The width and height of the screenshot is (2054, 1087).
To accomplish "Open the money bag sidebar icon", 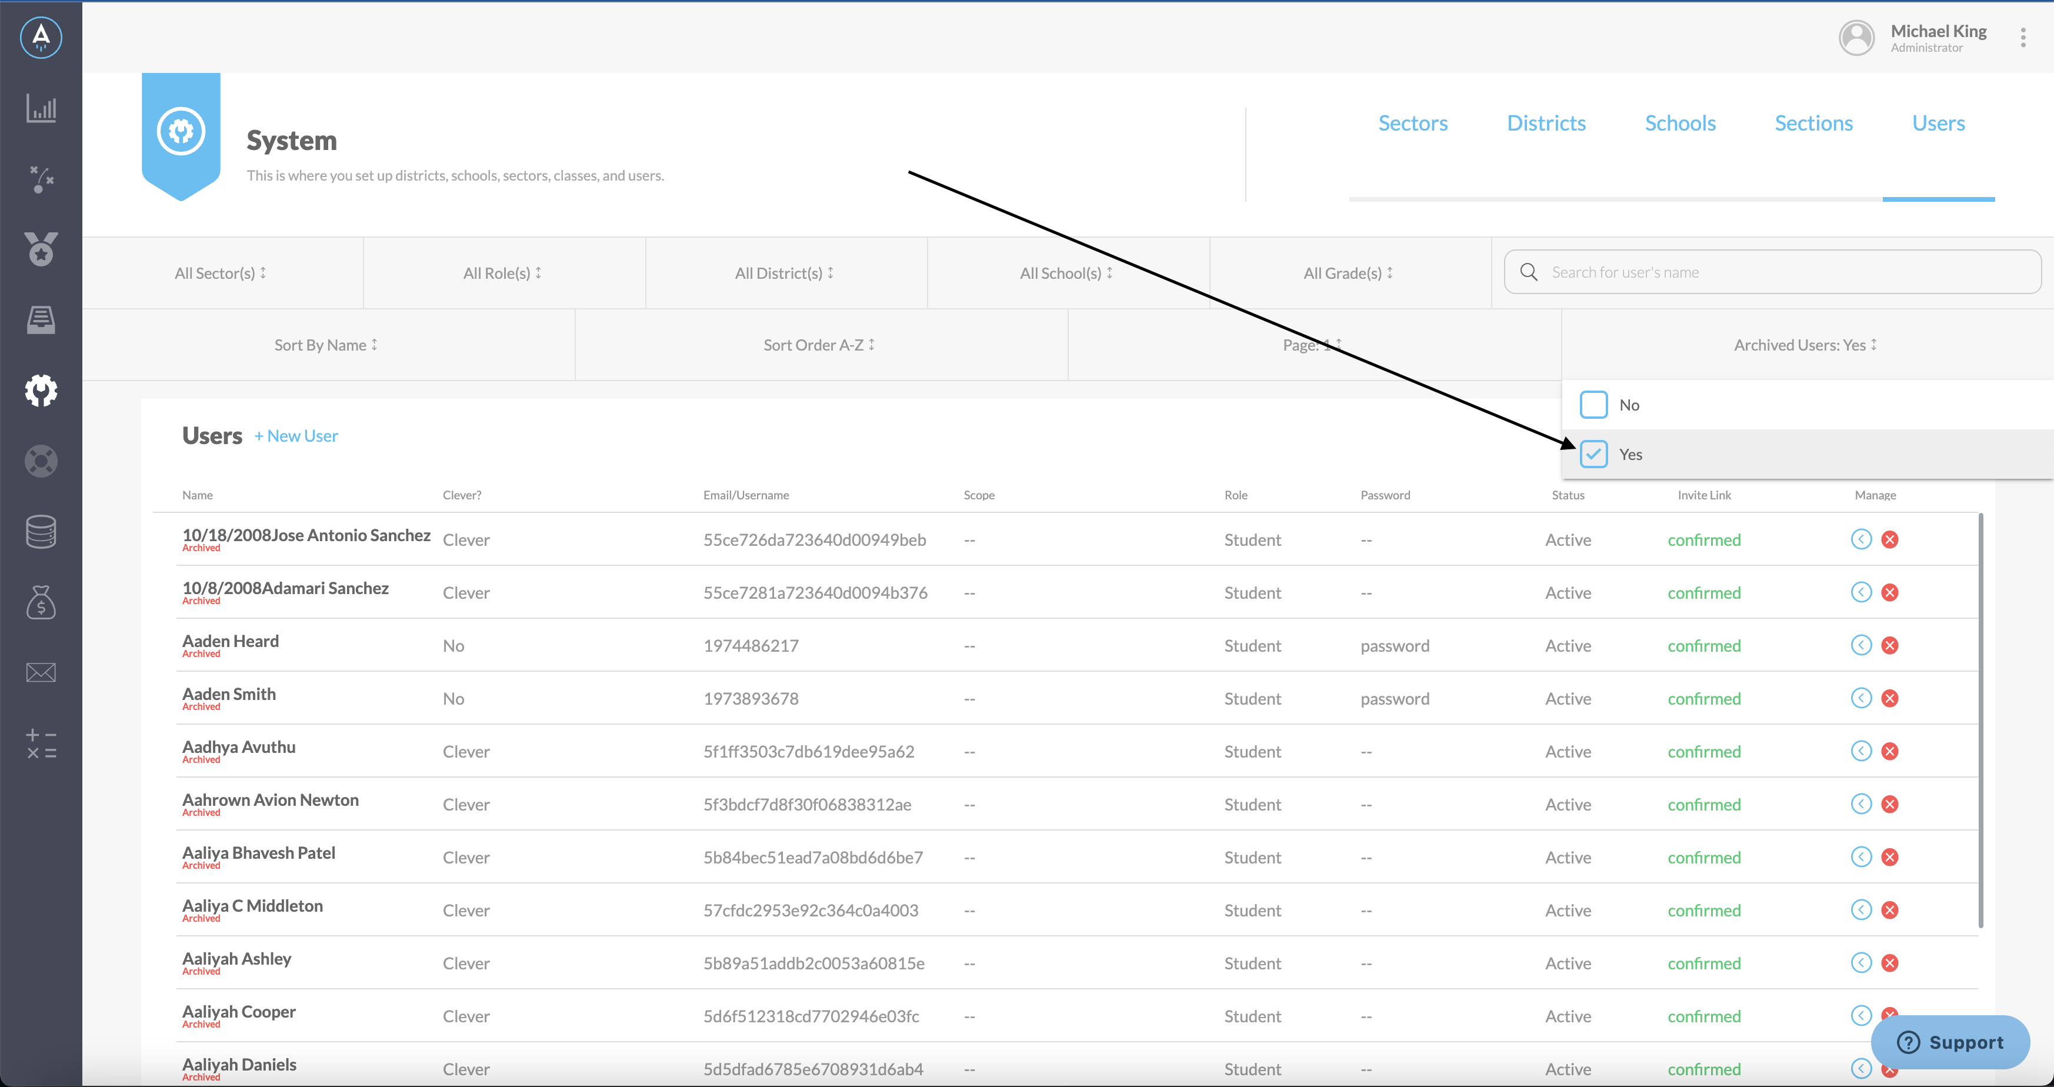I will click(41, 602).
